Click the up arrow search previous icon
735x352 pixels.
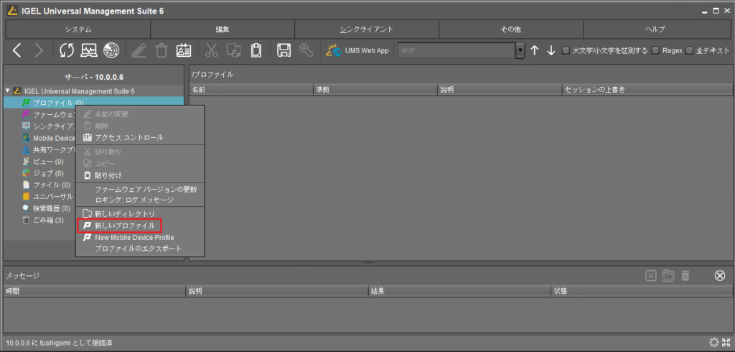tap(534, 50)
